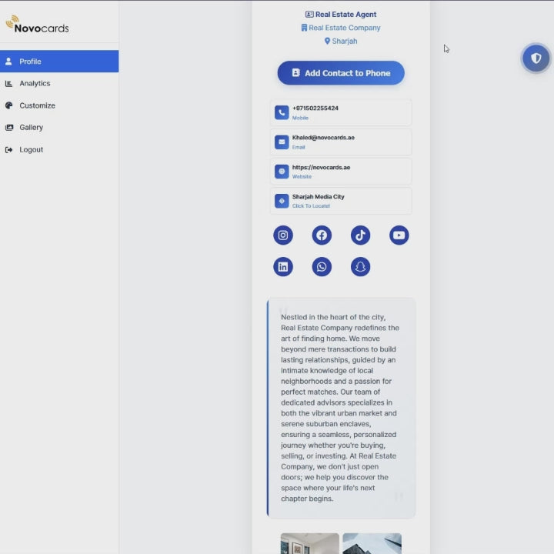Viewport: 554px width, 554px height.
Task: Click the floating shield badge icon
Action: click(x=536, y=58)
